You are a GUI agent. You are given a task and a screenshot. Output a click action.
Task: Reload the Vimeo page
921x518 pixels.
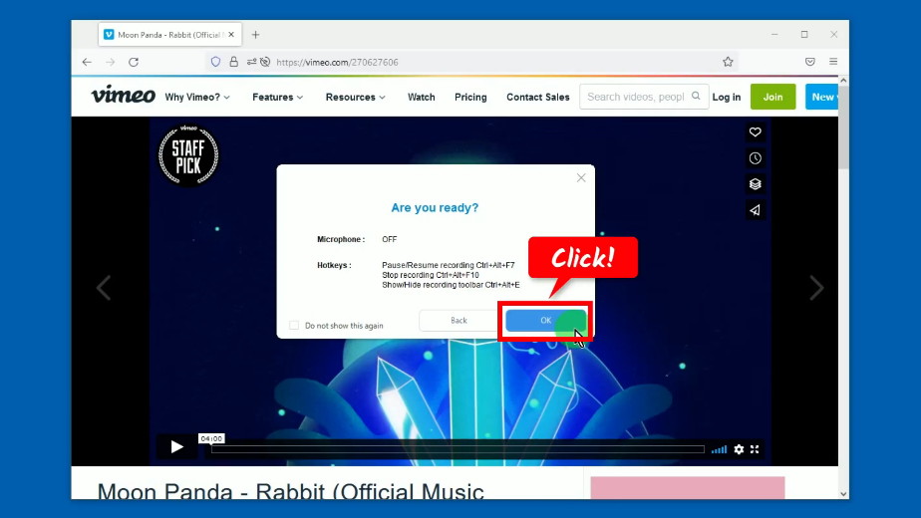click(134, 62)
